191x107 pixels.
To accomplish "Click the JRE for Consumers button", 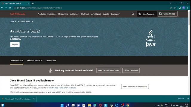I will [131, 70].
